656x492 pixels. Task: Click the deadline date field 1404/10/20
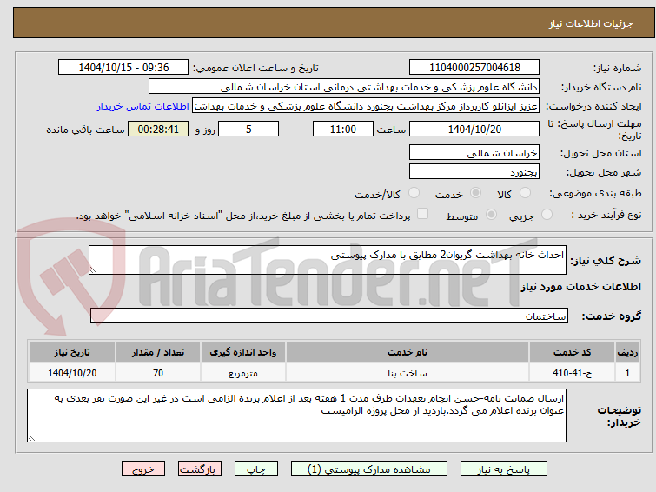click(474, 129)
